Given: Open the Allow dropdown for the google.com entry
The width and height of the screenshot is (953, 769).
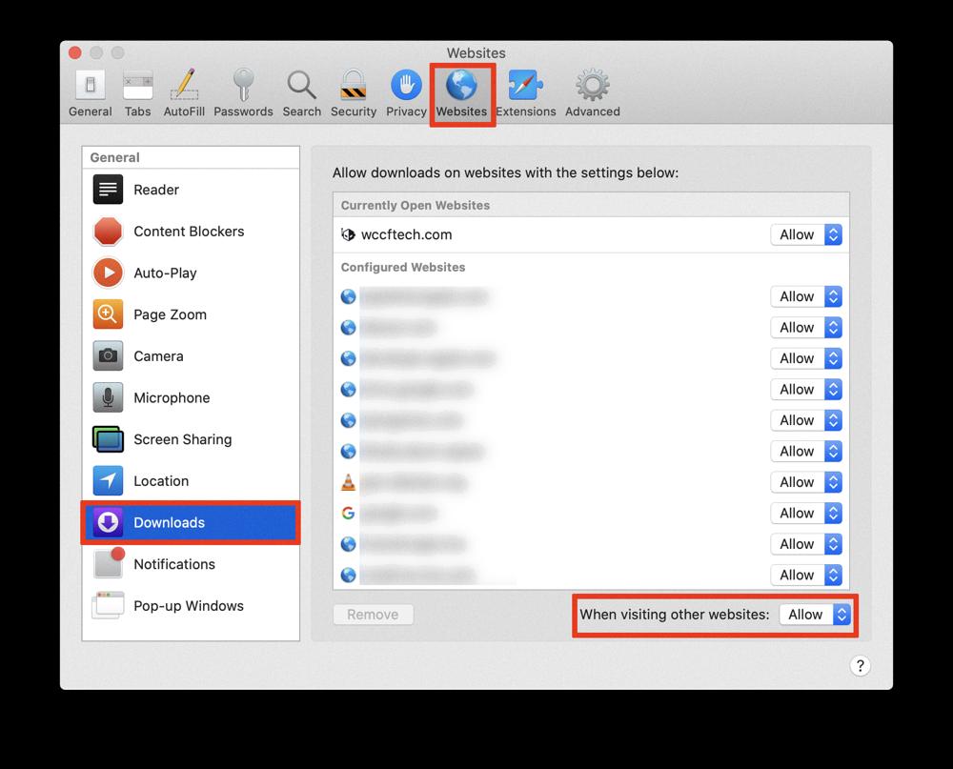Looking at the screenshot, I should pyautogui.click(x=805, y=513).
